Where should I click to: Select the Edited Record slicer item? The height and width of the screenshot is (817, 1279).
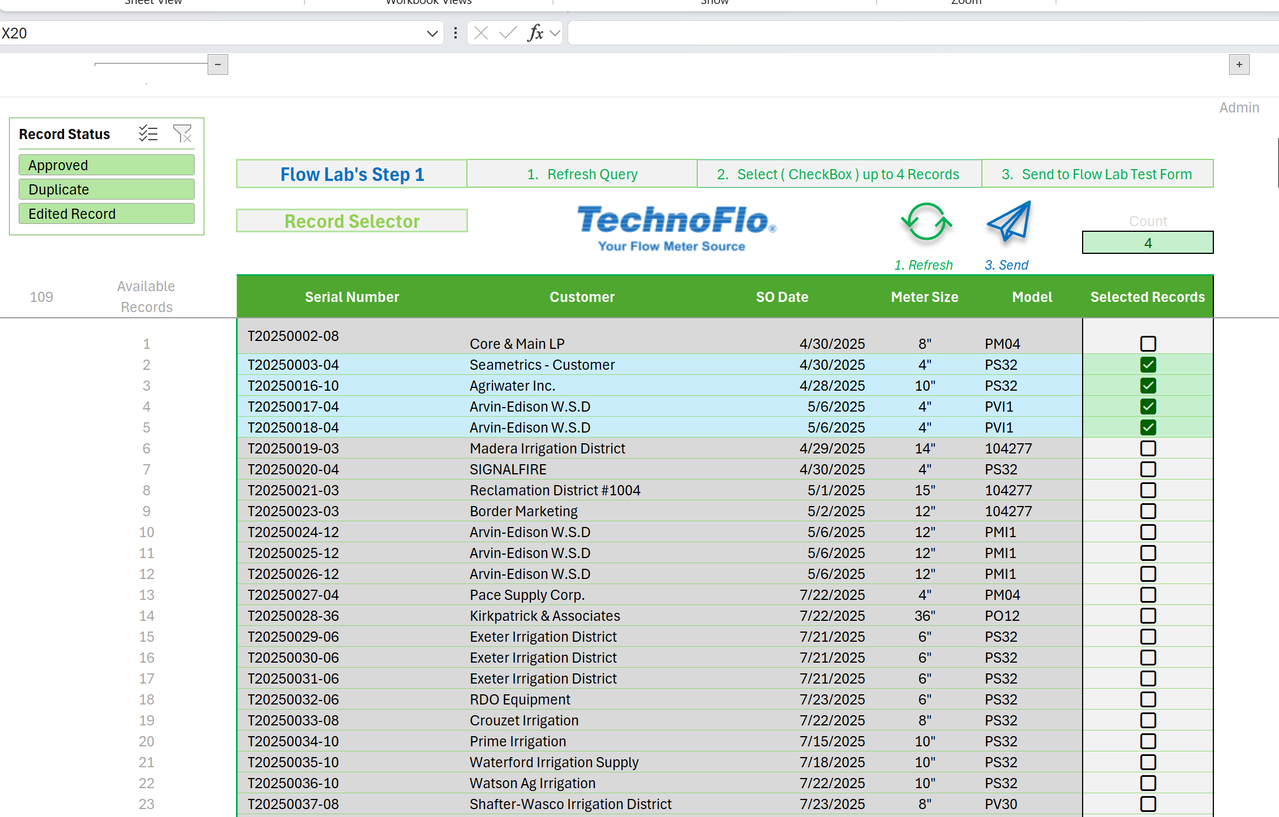[x=106, y=214]
